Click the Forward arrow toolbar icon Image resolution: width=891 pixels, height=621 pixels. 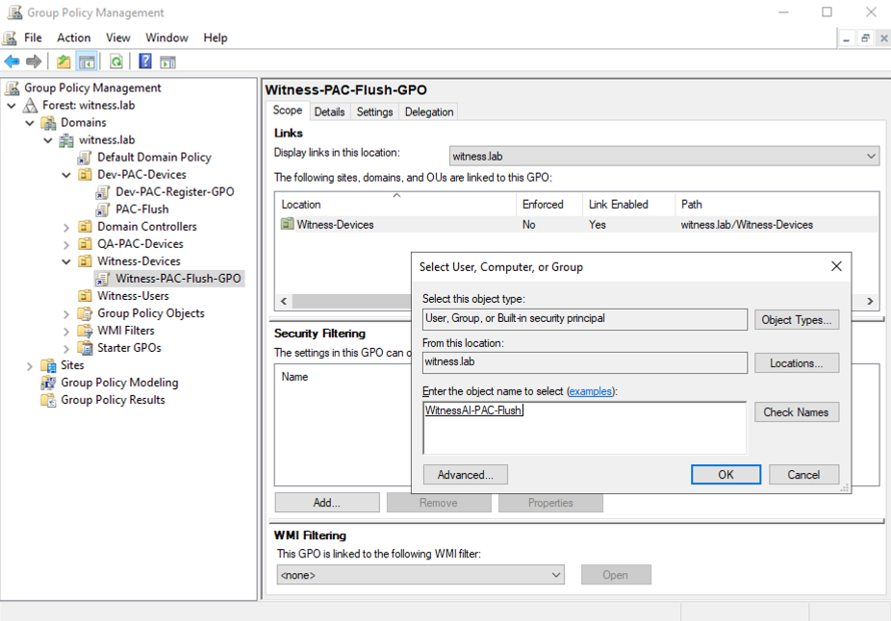(34, 62)
